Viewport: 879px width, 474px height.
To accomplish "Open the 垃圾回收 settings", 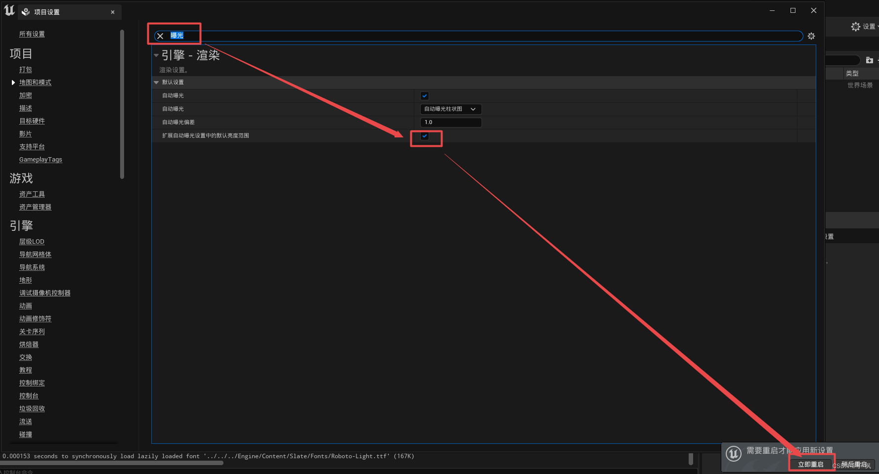I will 32,409.
